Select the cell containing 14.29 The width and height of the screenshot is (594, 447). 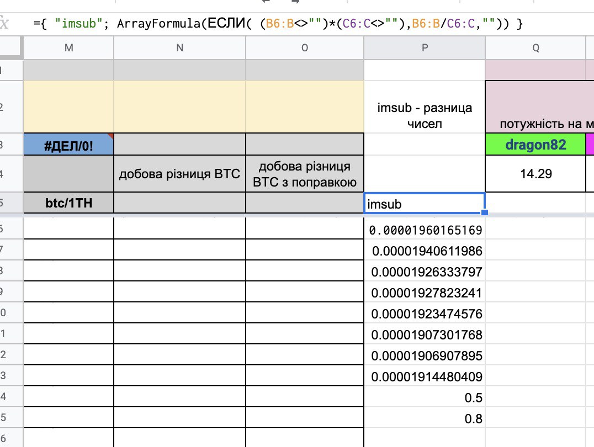click(535, 174)
